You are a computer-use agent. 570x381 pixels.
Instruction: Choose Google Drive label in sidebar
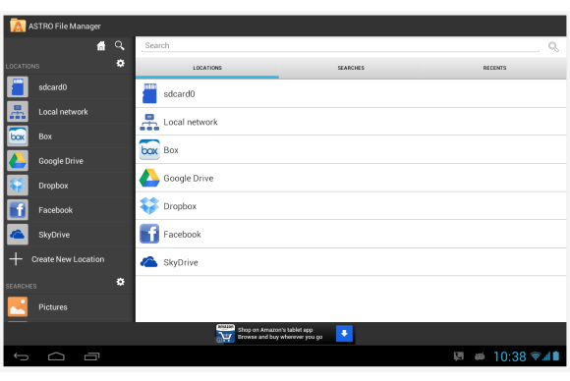pyautogui.click(x=61, y=161)
